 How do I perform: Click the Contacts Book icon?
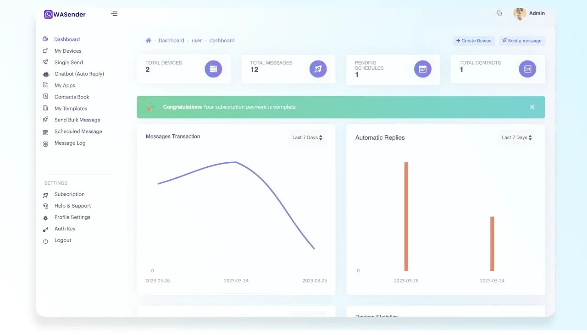(x=45, y=97)
